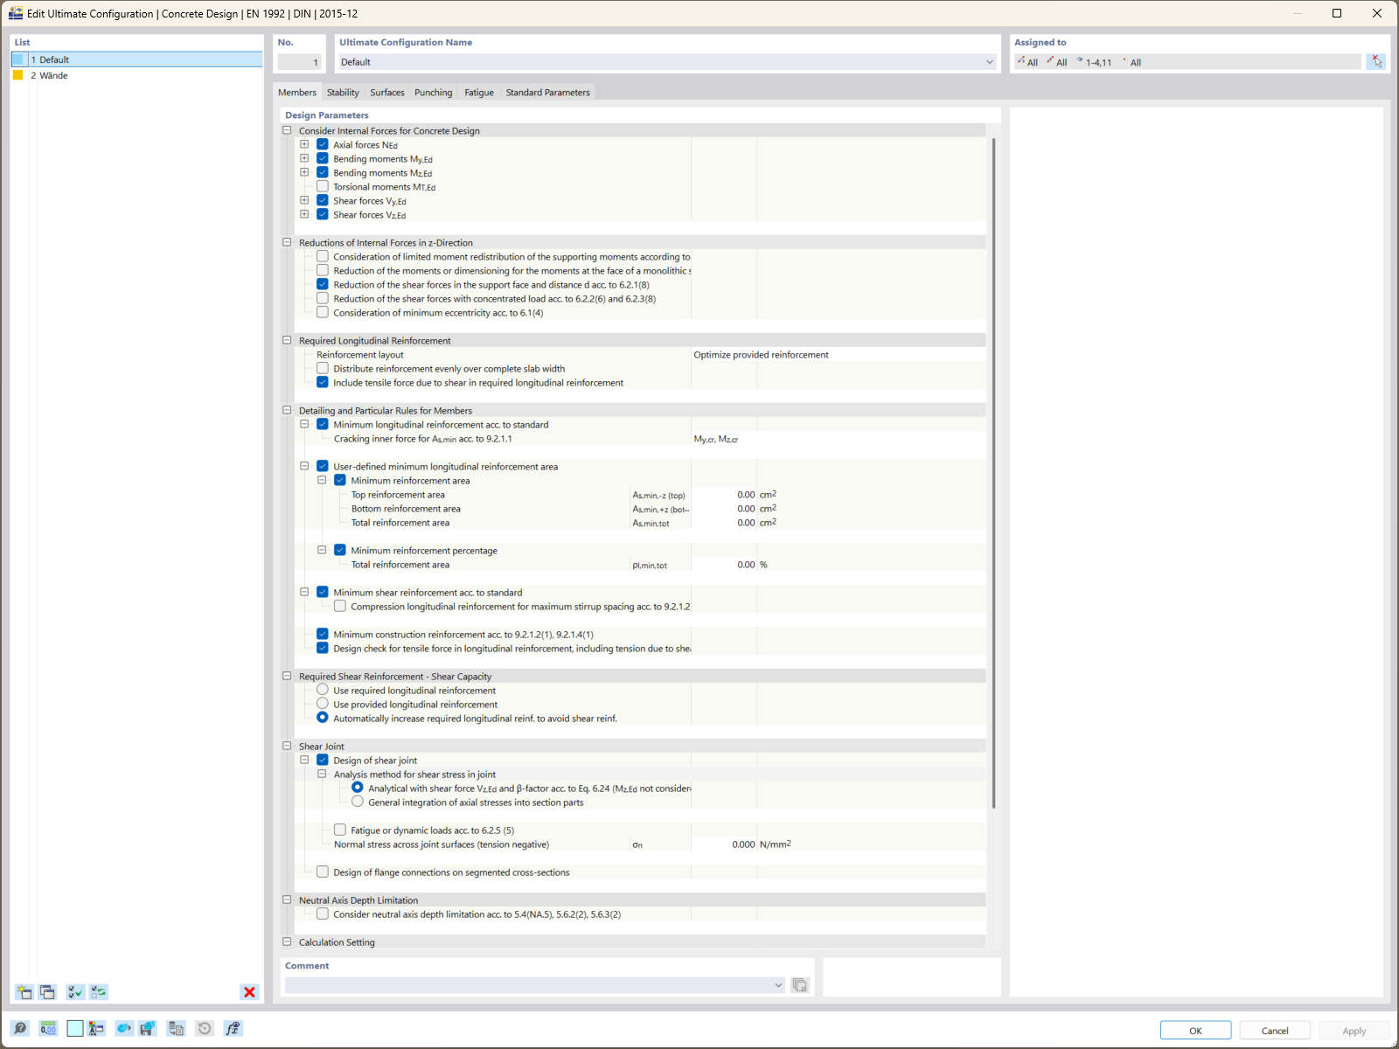
Task: Invert the configuration selection
Action: coord(98,991)
